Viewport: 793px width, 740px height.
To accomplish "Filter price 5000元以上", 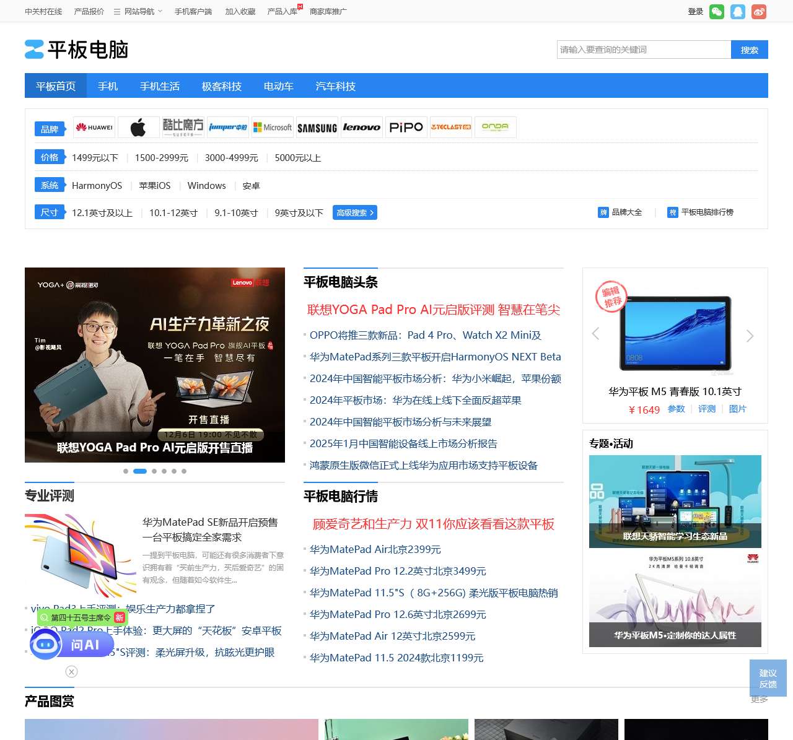I will pyautogui.click(x=298, y=158).
